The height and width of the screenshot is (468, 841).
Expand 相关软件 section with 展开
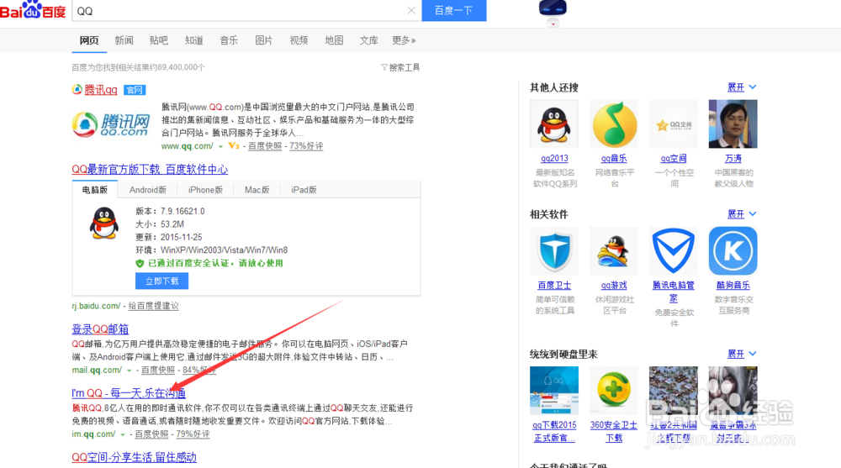pyautogui.click(x=742, y=214)
